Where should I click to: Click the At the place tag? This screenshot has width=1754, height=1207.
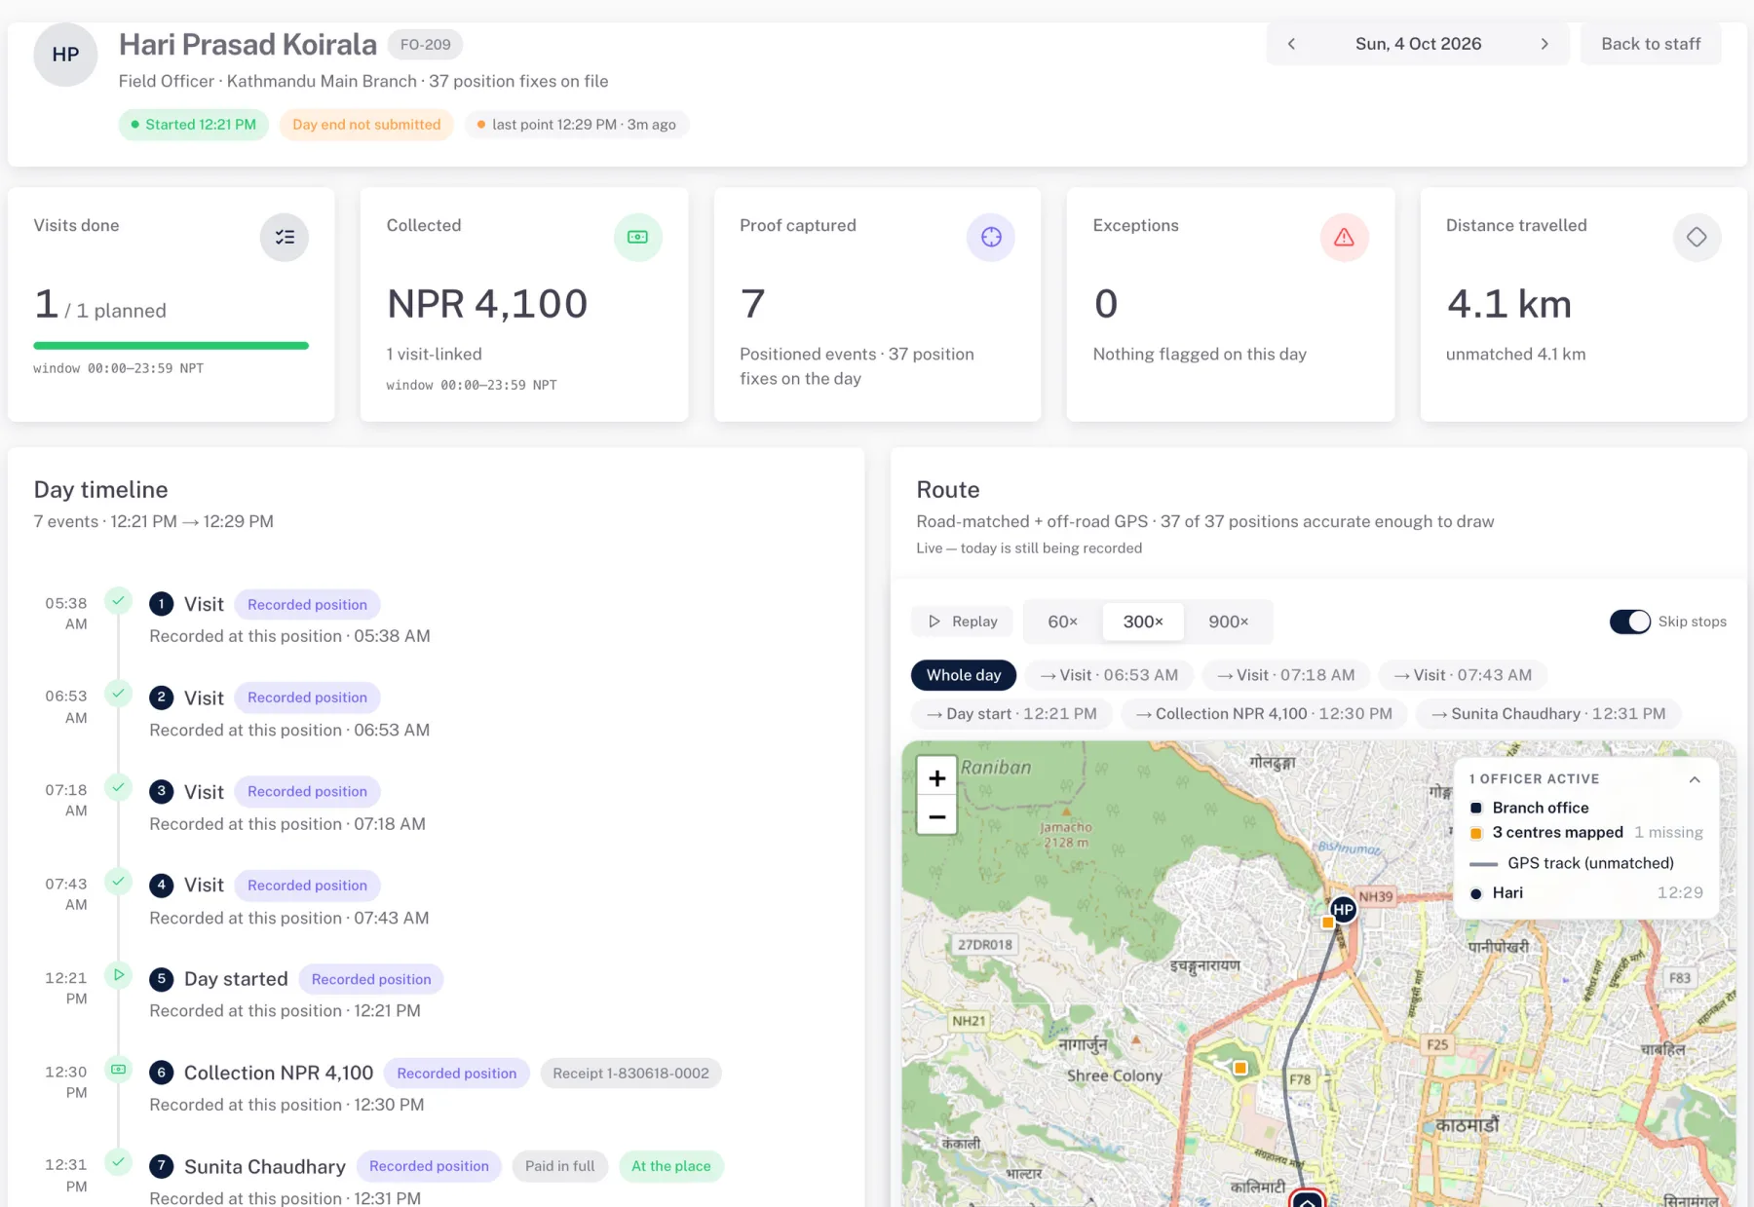[x=670, y=1166]
